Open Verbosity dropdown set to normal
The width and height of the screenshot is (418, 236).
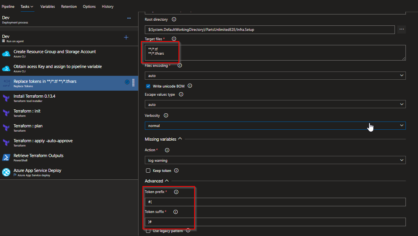point(275,125)
